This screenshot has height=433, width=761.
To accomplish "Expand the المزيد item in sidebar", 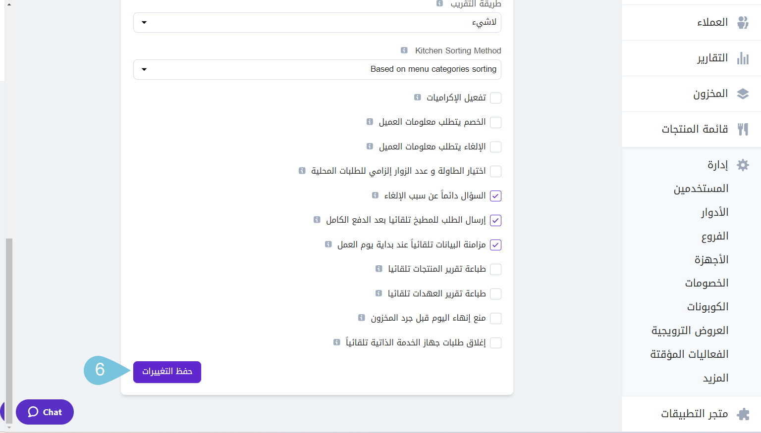I will pos(715,378).
